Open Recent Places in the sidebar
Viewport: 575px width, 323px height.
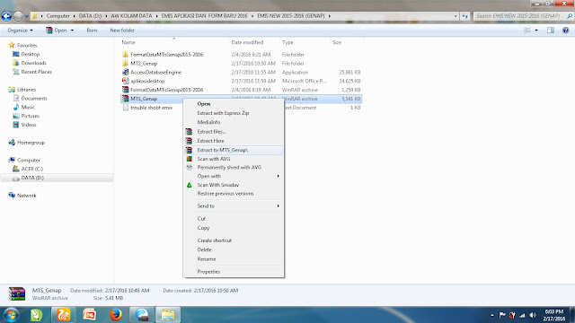[36, 72]
